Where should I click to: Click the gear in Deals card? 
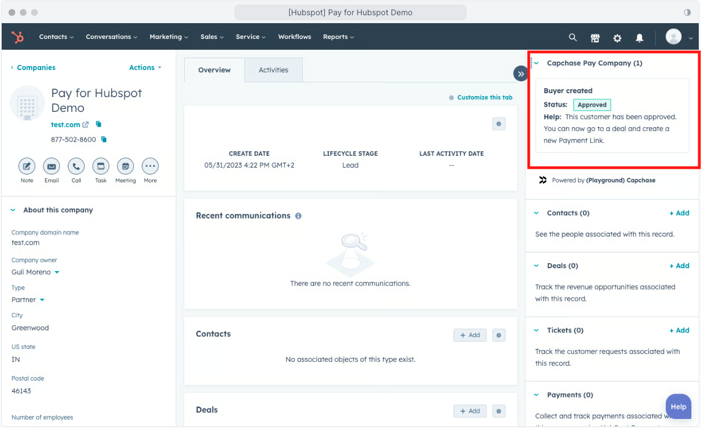tap(499, 411)
